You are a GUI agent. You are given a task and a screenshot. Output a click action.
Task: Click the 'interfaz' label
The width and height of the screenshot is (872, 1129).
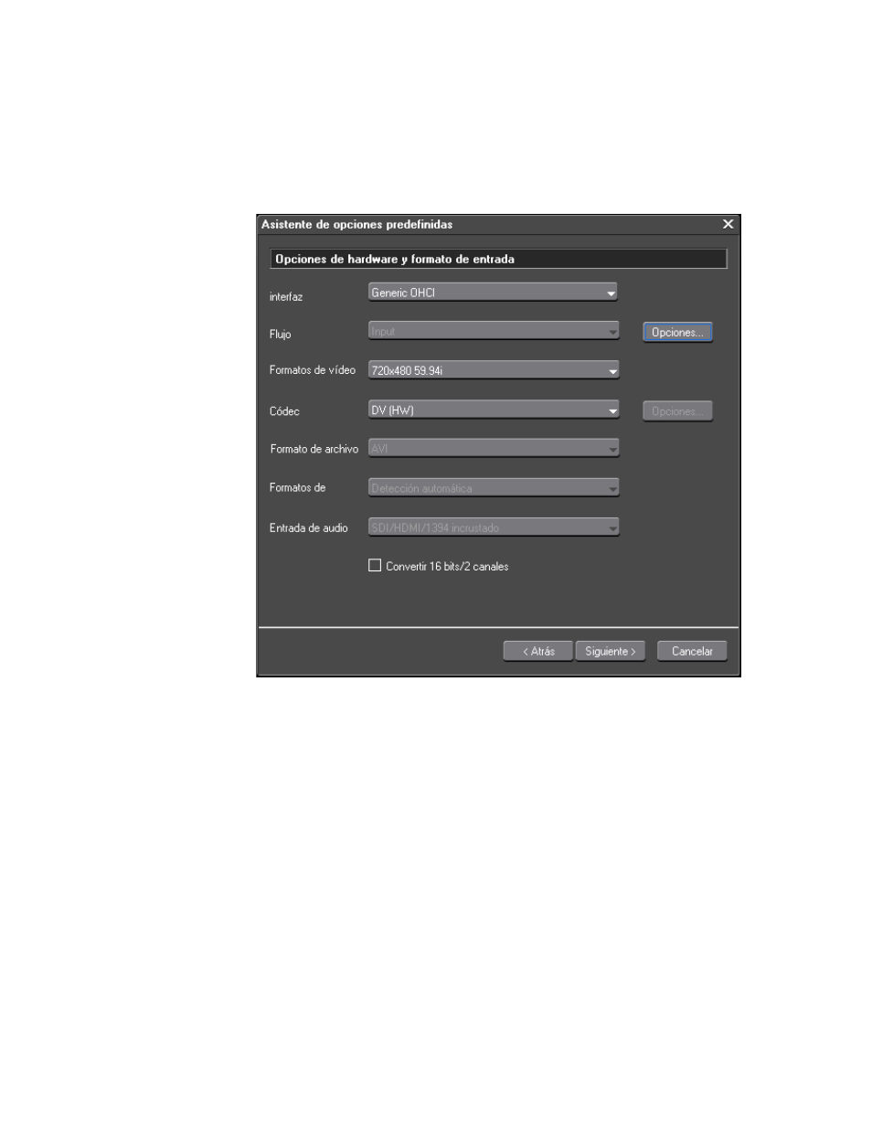pos(286,297)
